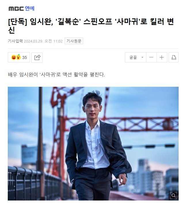
Task: Increase font size with plus button
Action: (162, 57)
